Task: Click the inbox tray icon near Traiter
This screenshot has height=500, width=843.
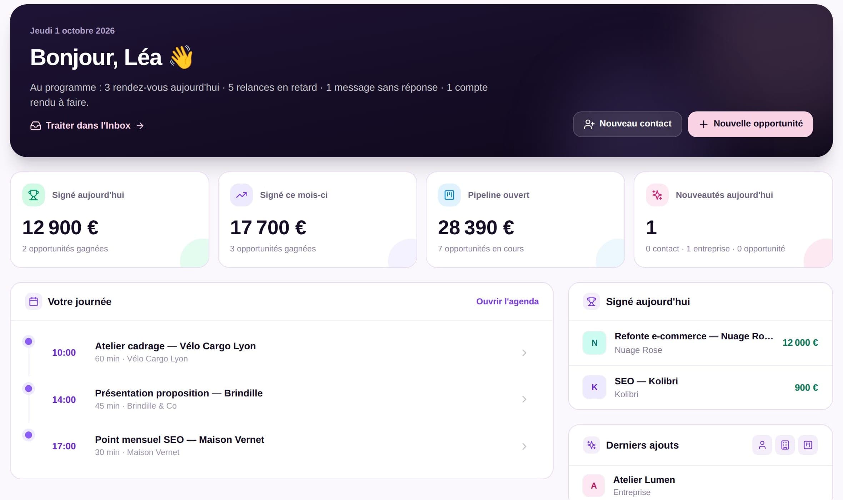Action: coord(36,126)
